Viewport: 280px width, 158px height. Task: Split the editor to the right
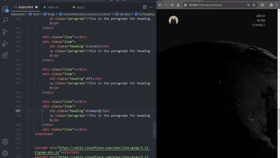click(x=145, y=7)
